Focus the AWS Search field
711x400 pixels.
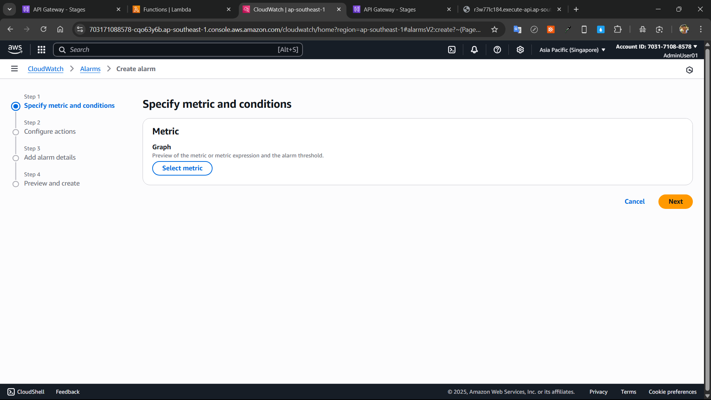[178, 50]
